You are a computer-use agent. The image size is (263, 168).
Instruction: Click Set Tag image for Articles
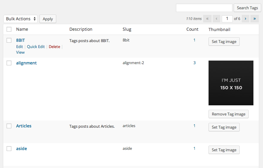coord(224,127)
